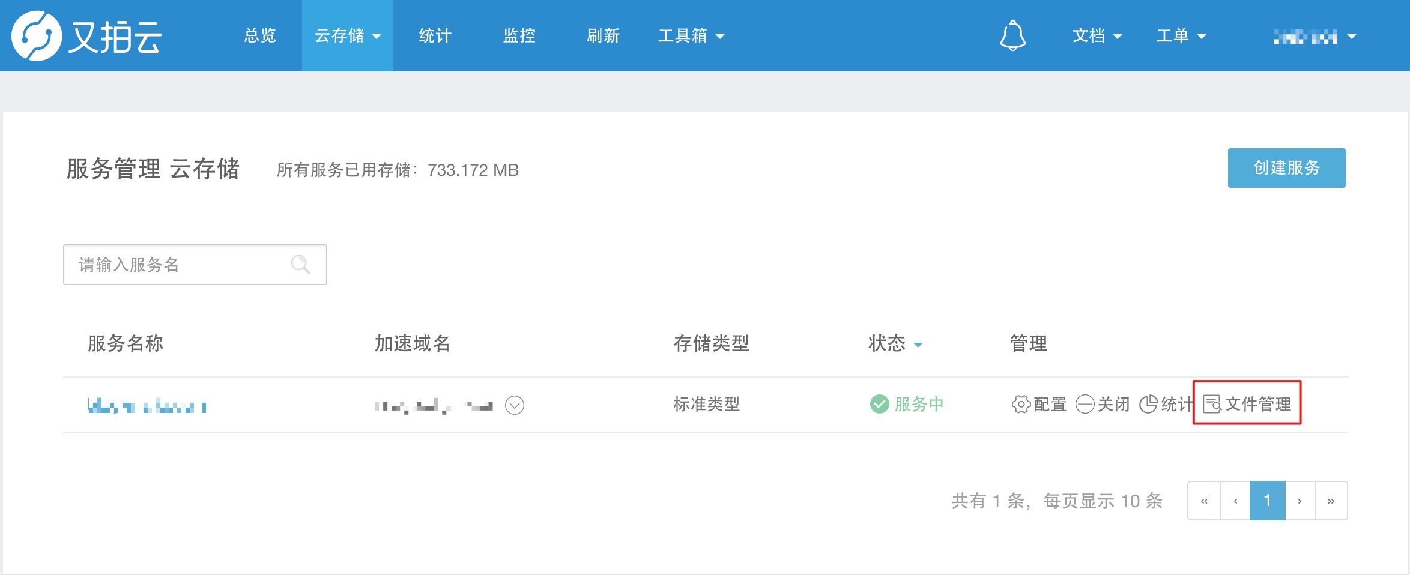
Task: Click the 服务中 status text
Action: [x=919, y=404]
